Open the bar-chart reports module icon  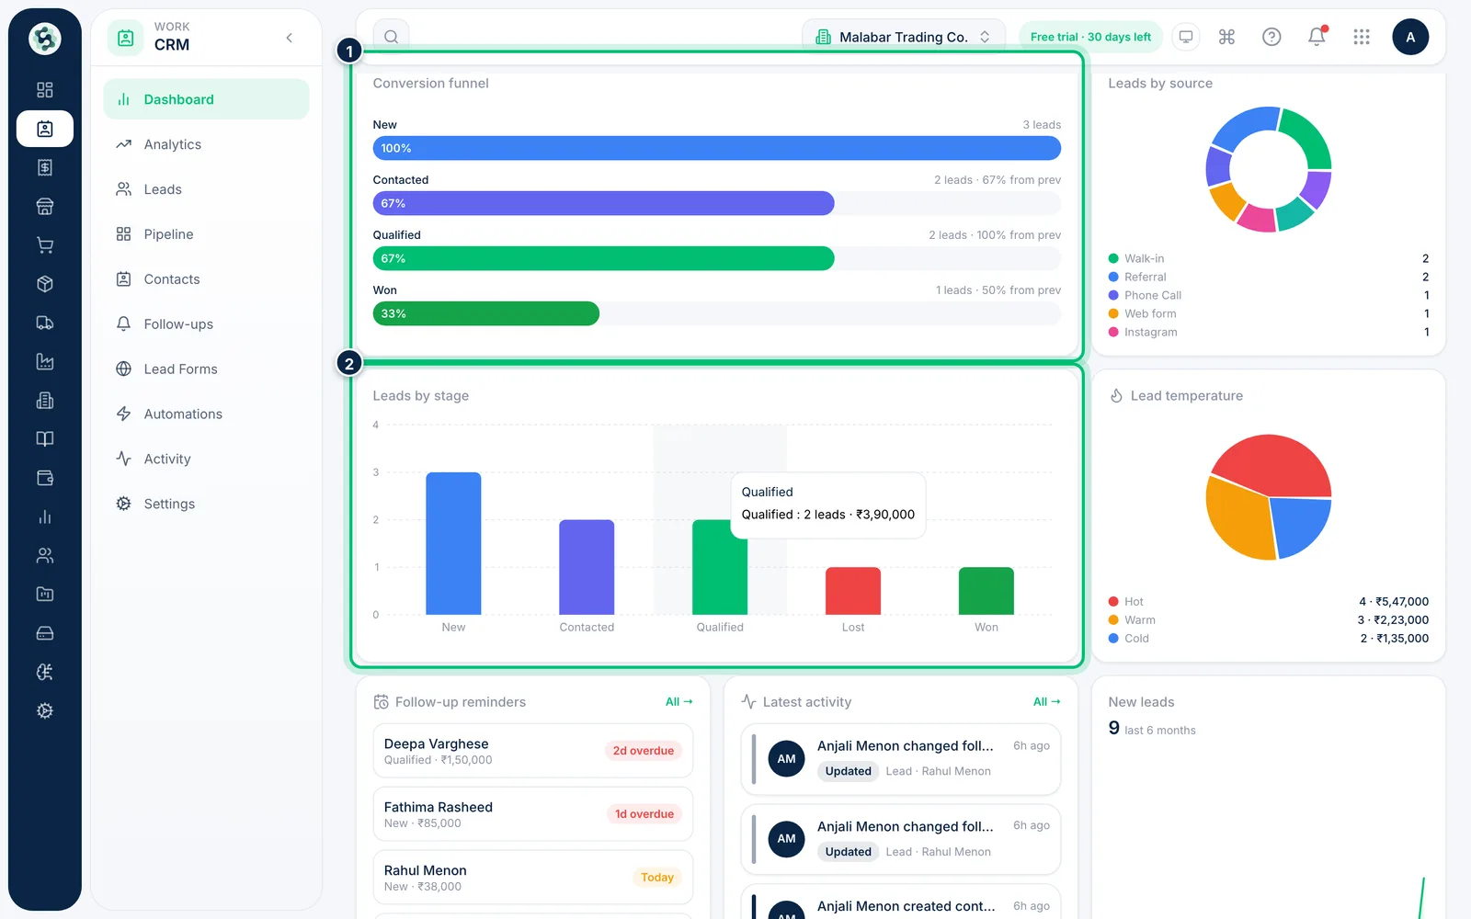click(44, 516)
